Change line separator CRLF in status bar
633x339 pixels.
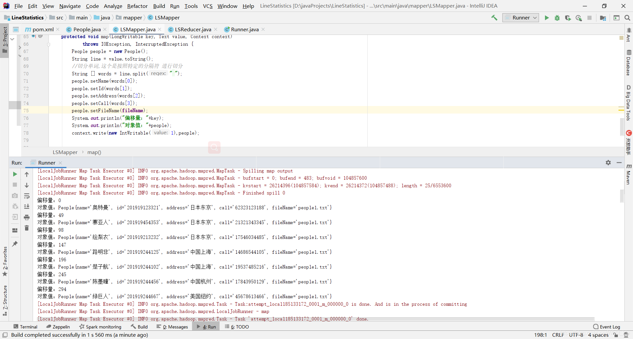point(558,335)
